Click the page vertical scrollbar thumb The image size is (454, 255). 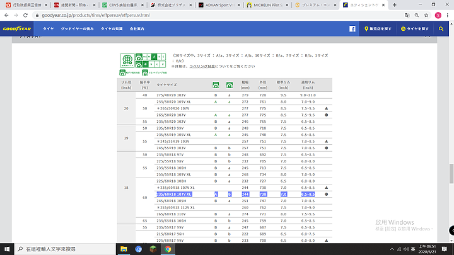[451, 174]
